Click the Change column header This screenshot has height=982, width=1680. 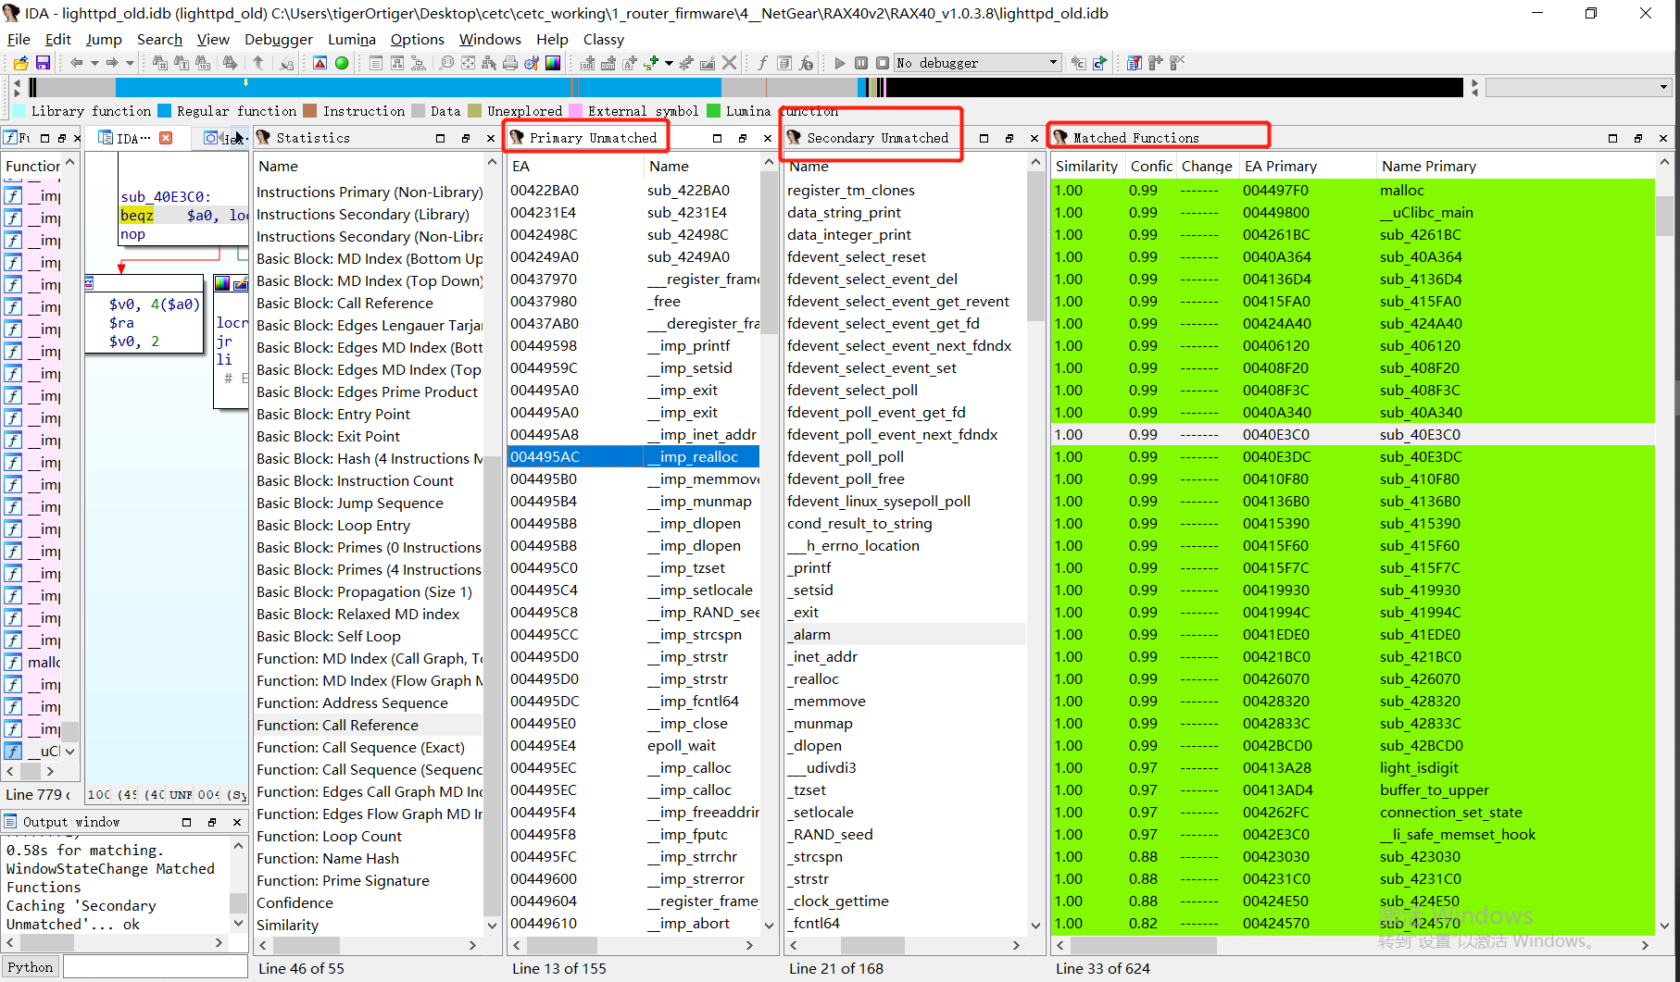(1207, 167)
